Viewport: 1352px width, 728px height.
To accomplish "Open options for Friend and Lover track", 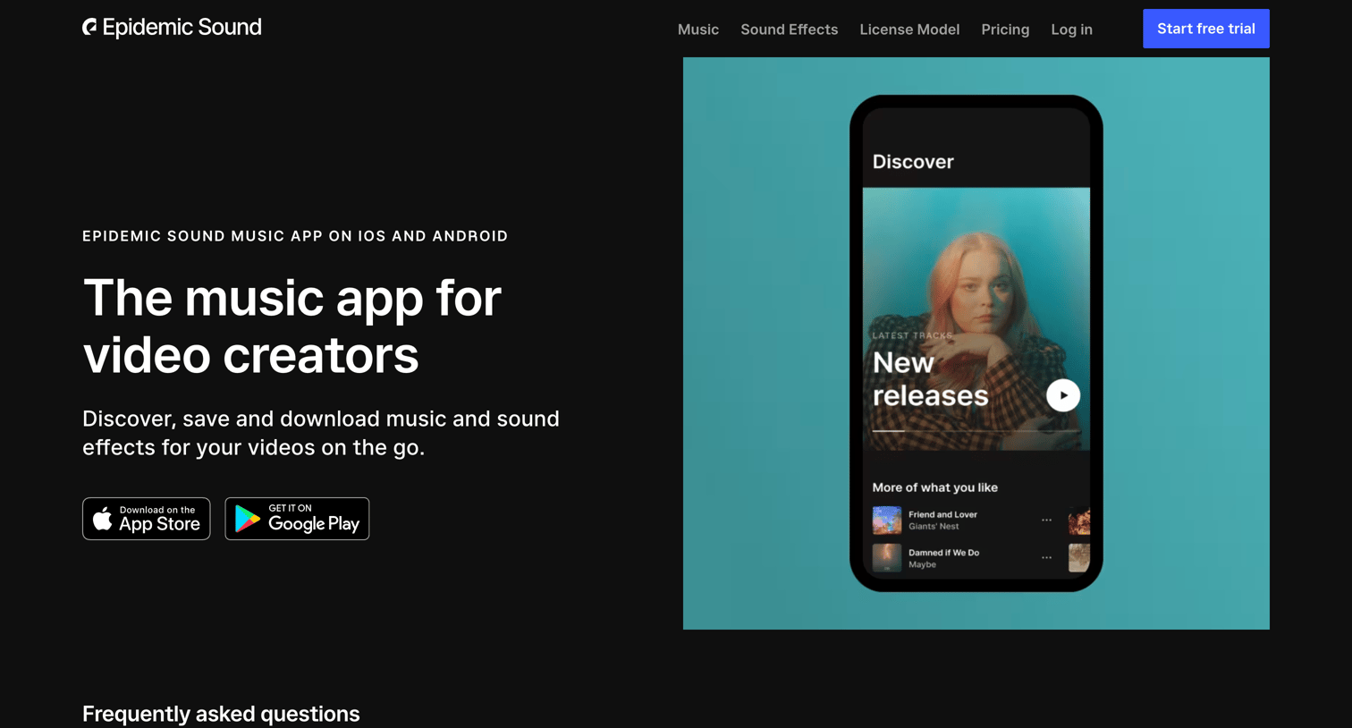I will (1046, 520).
